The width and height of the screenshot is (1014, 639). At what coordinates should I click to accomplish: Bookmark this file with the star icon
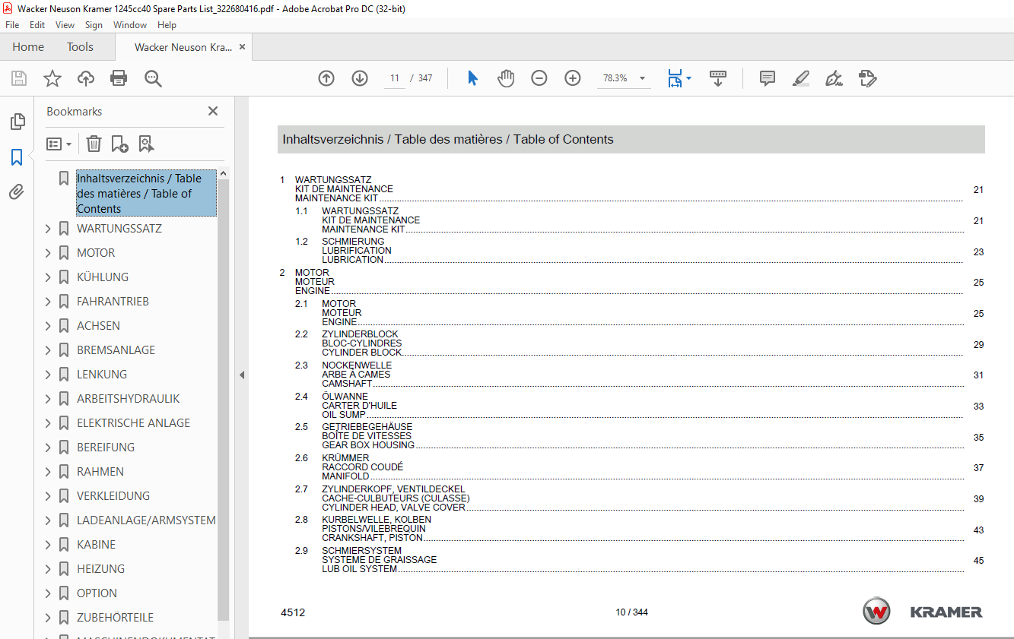pos(52,78)
